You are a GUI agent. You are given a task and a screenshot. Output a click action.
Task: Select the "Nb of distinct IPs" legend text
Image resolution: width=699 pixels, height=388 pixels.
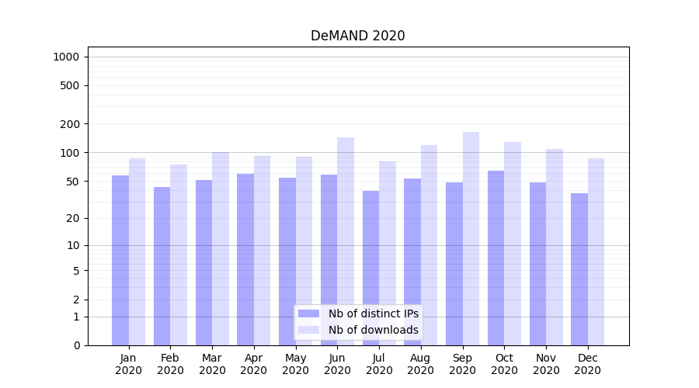pyautogui.click(x=373, y=314)
